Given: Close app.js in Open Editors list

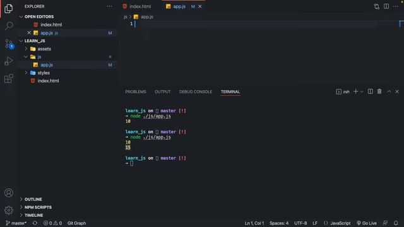Looking at the screenshot, I should [x=29, y=33].
